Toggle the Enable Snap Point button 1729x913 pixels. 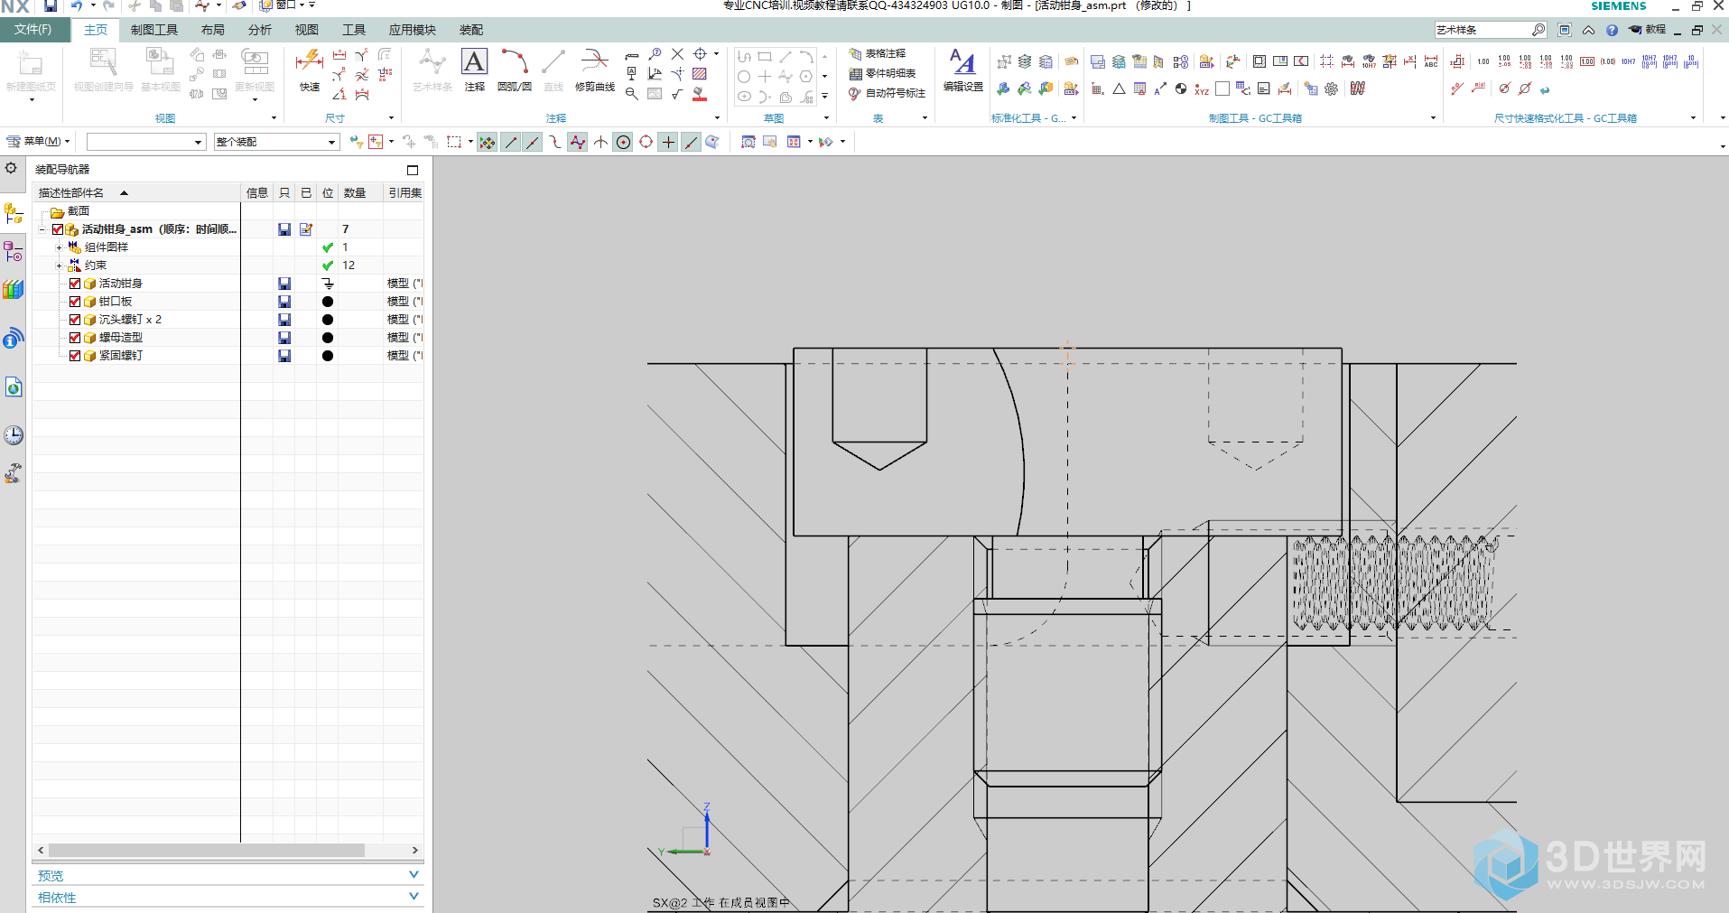click(488, 142)
